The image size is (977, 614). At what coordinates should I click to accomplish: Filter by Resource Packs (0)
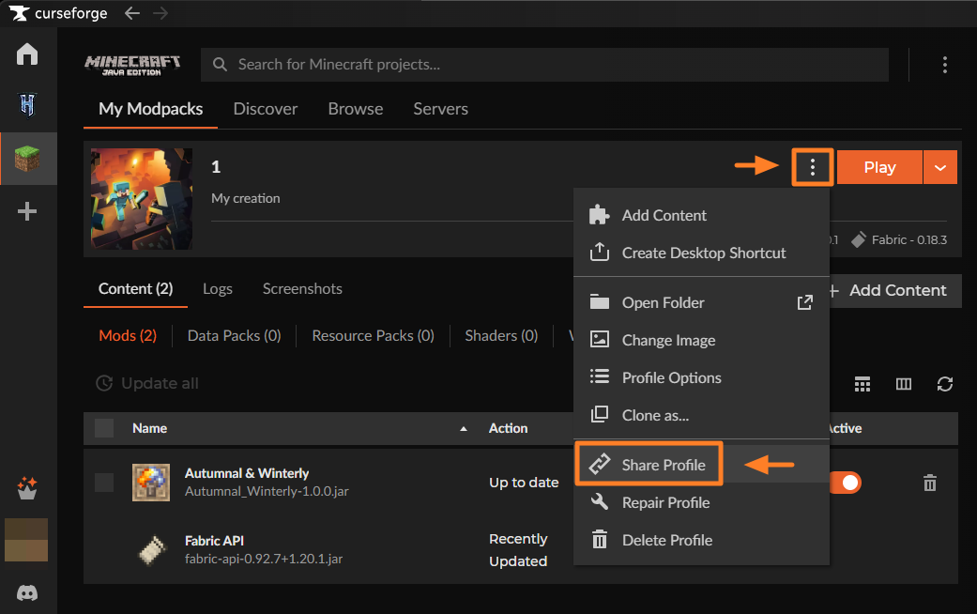[x=373, y=335]
